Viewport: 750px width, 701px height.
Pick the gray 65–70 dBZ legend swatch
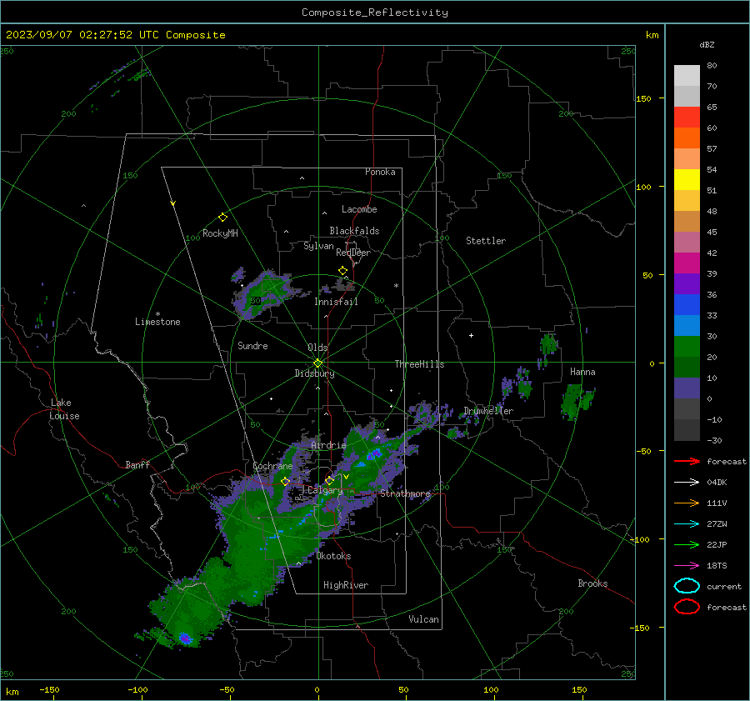tap(687, 96)
